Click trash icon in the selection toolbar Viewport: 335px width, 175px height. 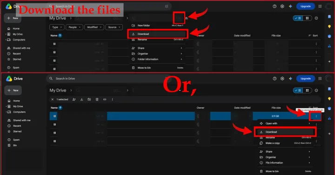coord(97,99)
